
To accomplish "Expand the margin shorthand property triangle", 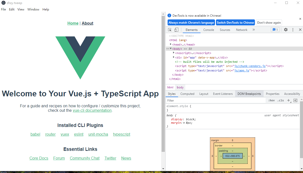I will (x=184, y=123).
